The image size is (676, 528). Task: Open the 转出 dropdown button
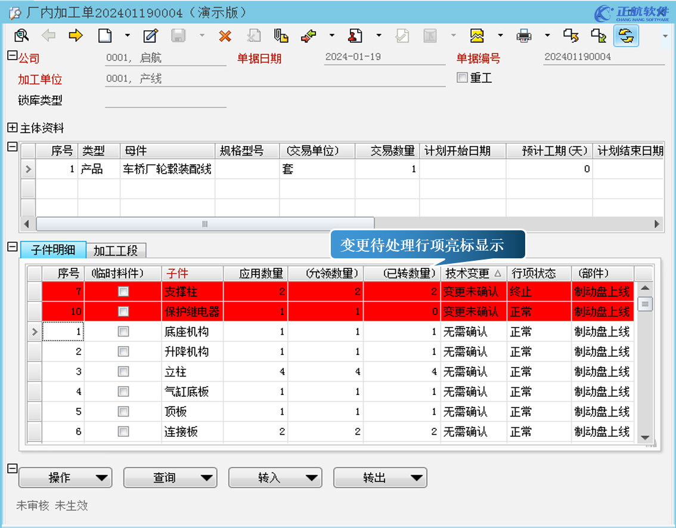(380, 477)
